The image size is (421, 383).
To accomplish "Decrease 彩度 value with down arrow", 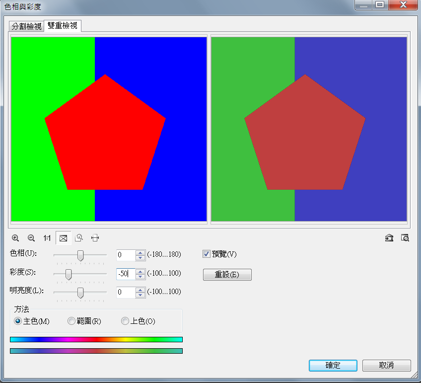I will tap(140, 276).
